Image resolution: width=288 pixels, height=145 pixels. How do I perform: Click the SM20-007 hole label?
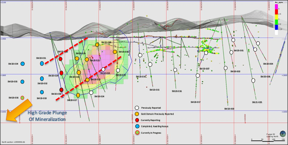click(204, 69)
